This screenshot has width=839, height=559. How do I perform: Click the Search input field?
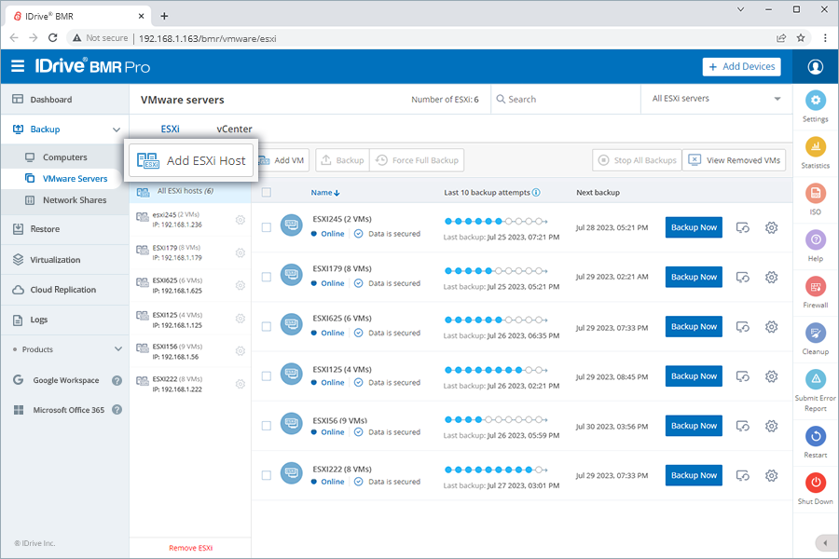pyautogui.click(x=564, y=99)
